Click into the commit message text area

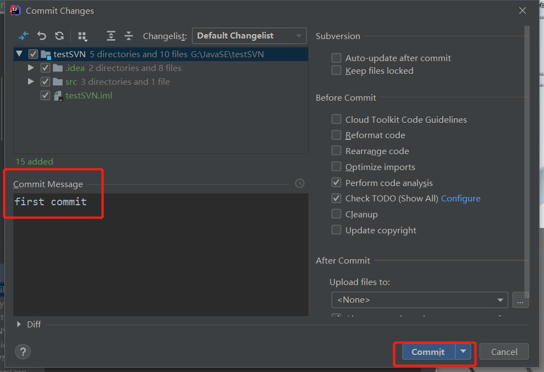click(161, 254)
